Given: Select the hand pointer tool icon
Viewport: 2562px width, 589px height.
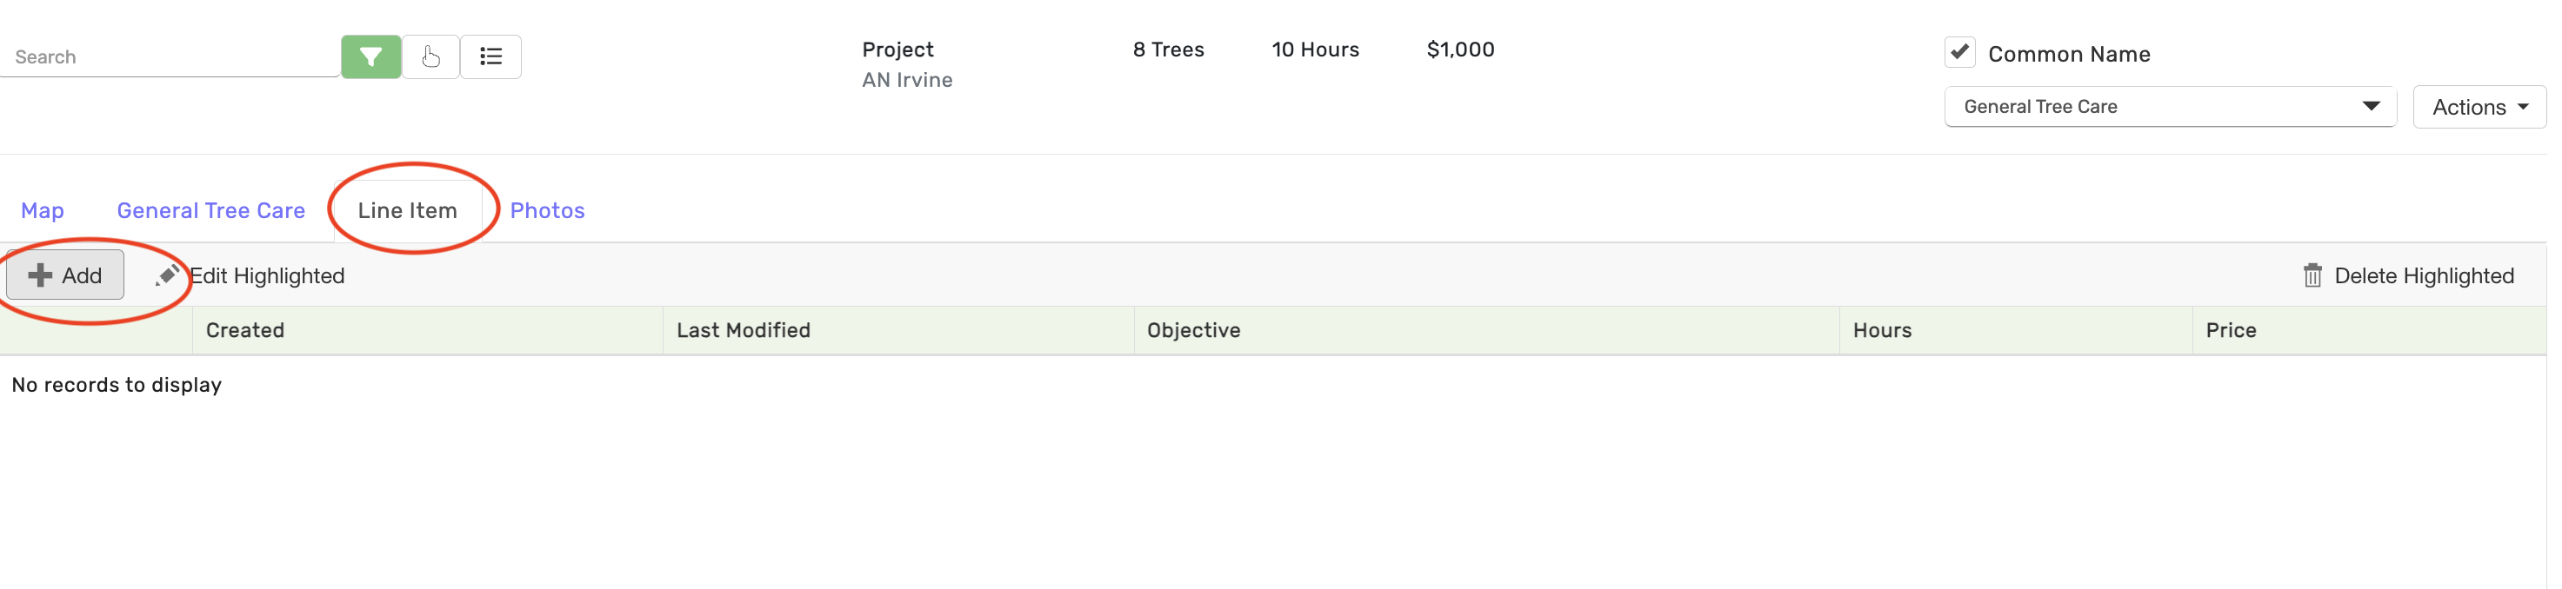Looking at the screenshot, I should [x=430, y=56].
